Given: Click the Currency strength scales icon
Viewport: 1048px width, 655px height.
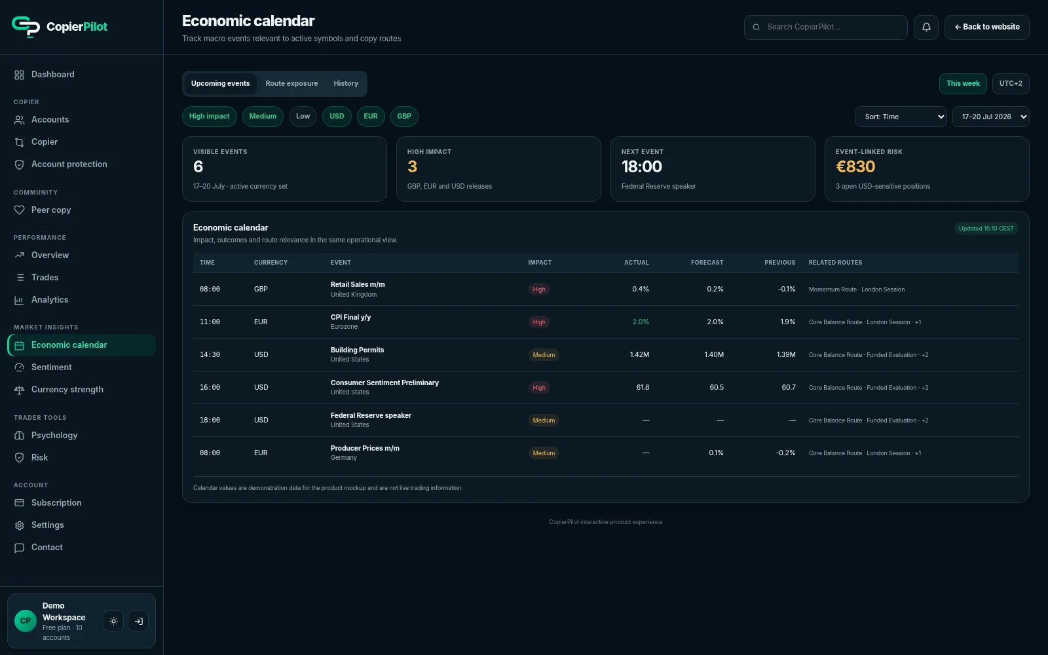Looking at the screenshot, I should tap(19, 390).
